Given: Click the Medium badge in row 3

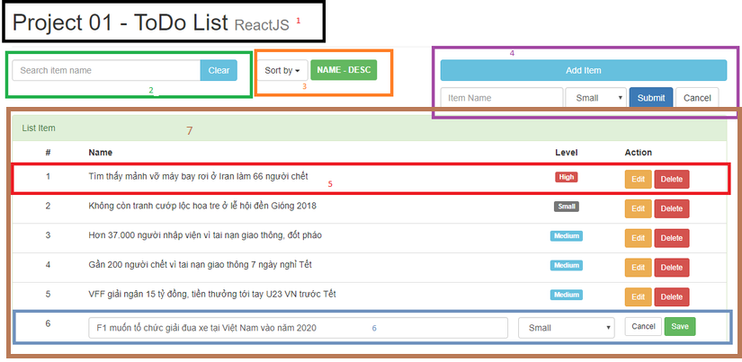Looking at the screenshot, I should coord(567,236).
